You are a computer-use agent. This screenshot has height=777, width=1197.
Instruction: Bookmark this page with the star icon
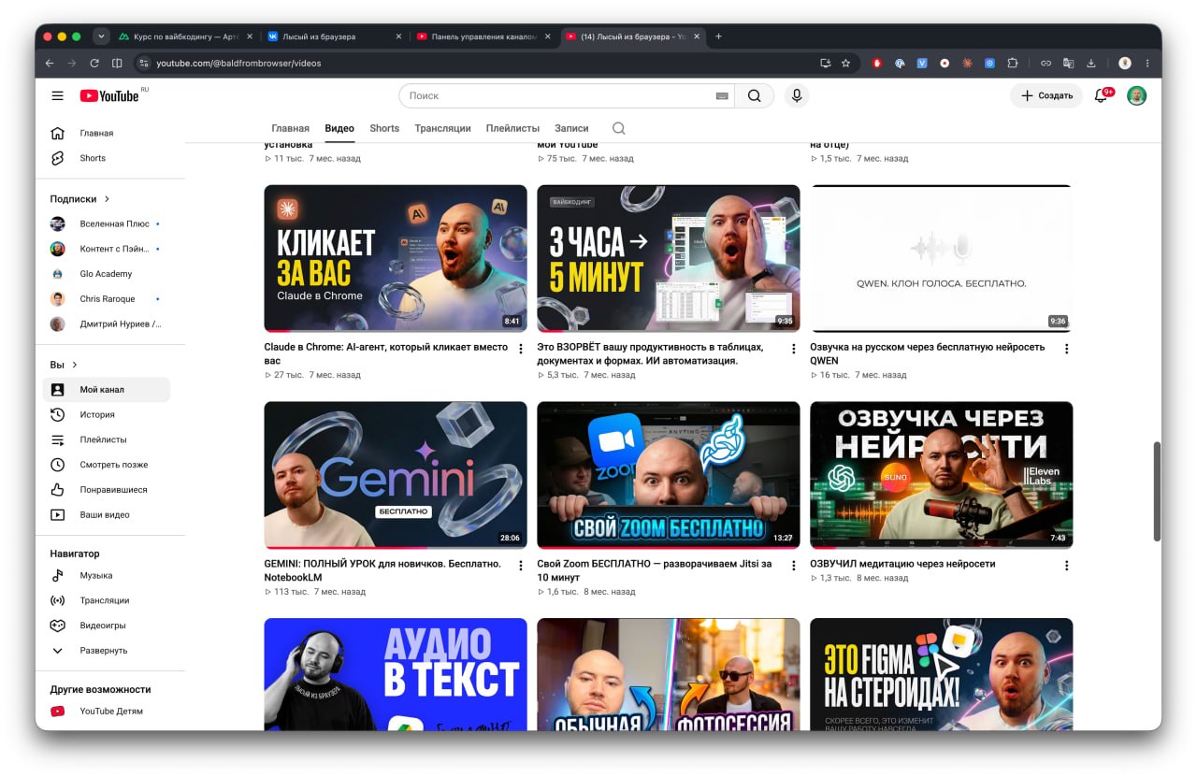tap(845, 63)
